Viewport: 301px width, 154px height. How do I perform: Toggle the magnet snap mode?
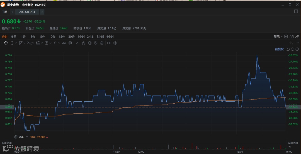[x=84, y=43]
